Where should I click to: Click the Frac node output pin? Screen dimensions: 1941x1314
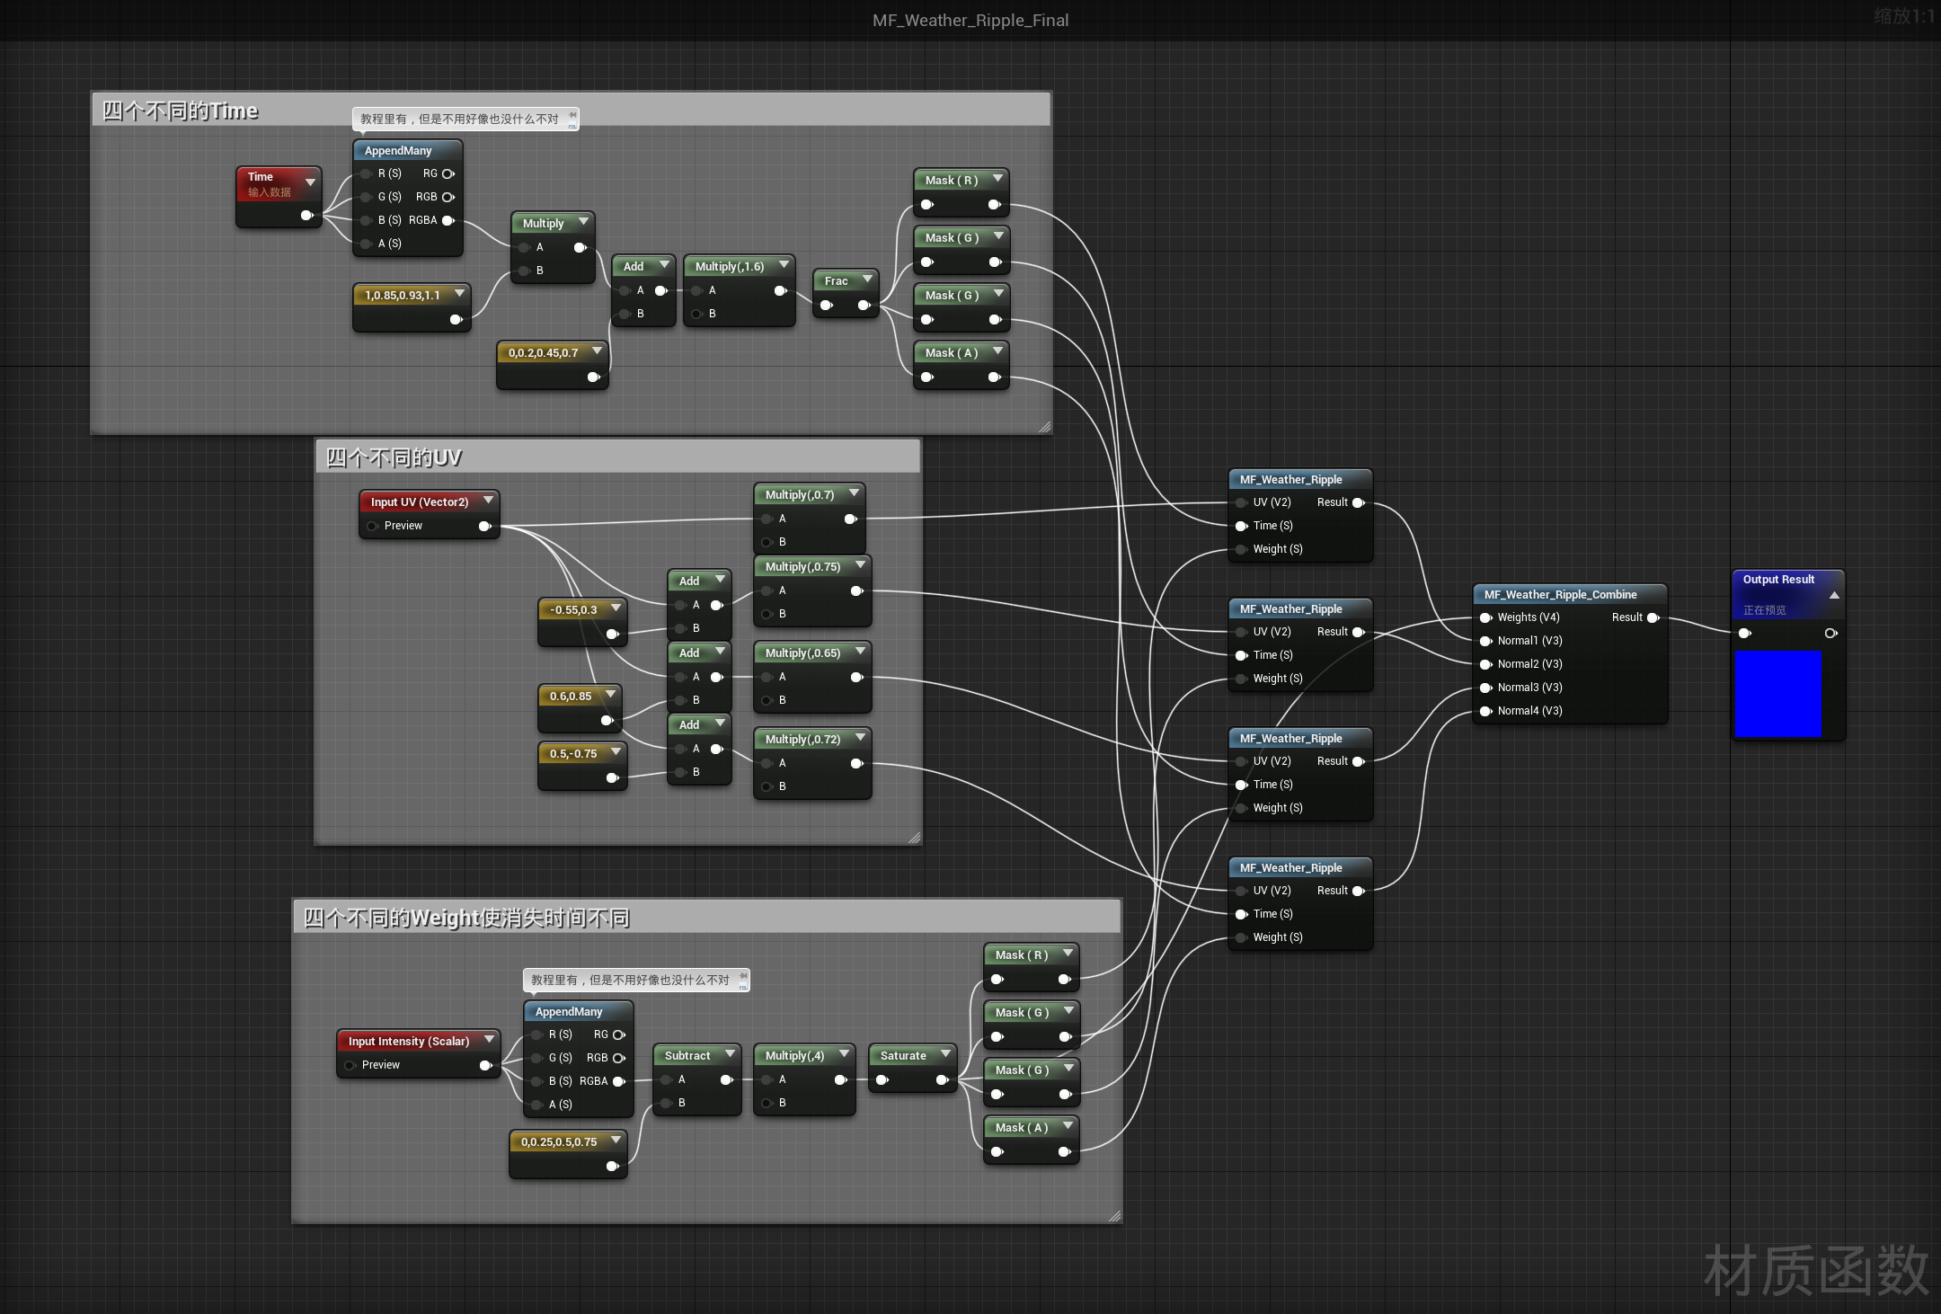coord(864,306)
